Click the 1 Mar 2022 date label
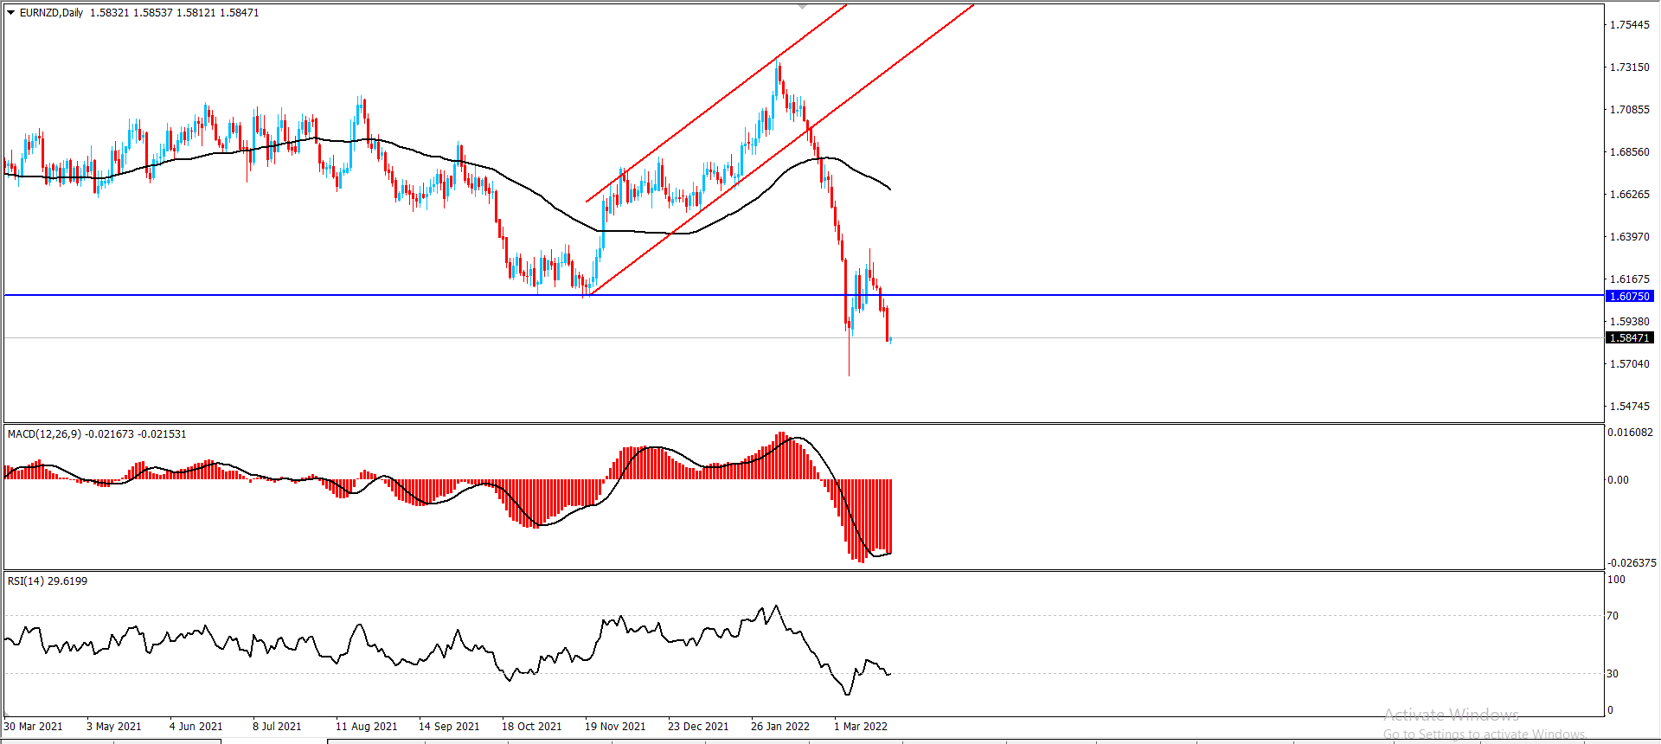Screen dimensions: 1661x744 tap(861, 727)
